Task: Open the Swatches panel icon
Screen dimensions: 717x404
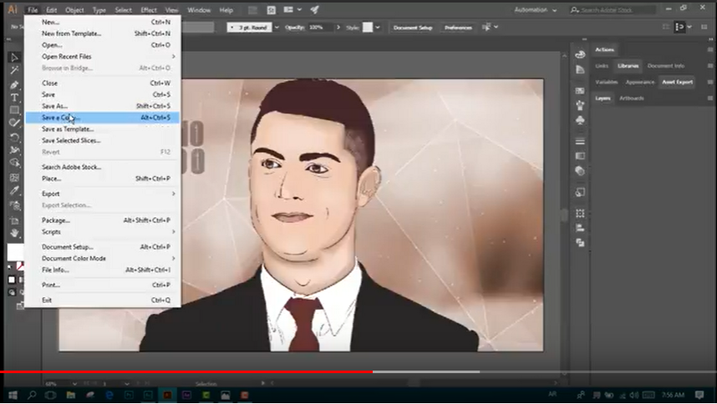Action: point(580,90)
